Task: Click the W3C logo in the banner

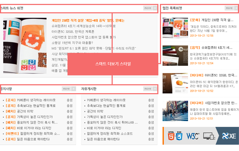Action: pos(193,136)
